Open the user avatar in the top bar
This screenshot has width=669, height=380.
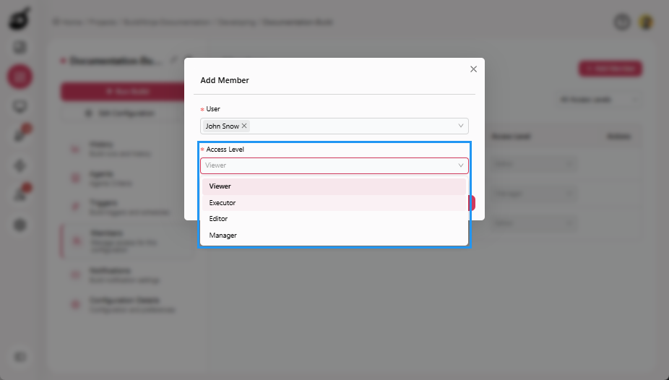(x=646, y=22)
